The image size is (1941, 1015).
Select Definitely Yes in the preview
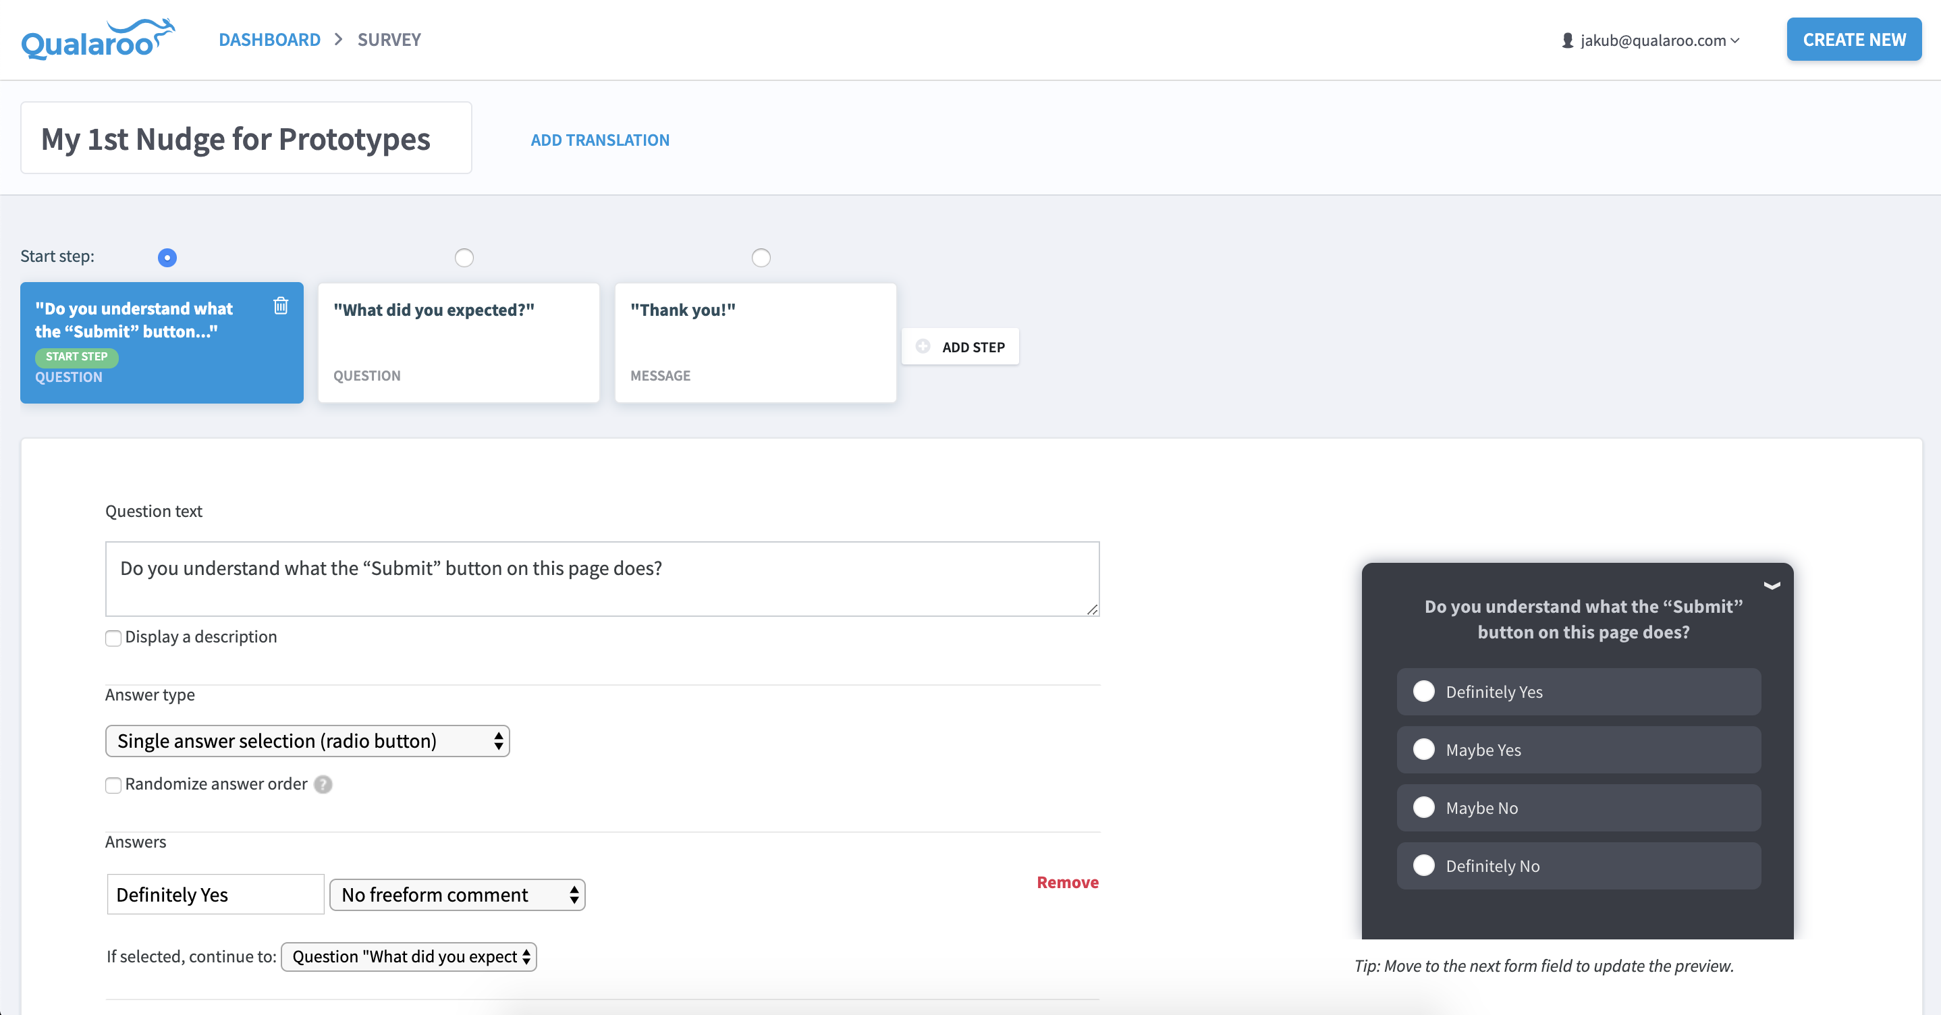tap(1423, 691)
